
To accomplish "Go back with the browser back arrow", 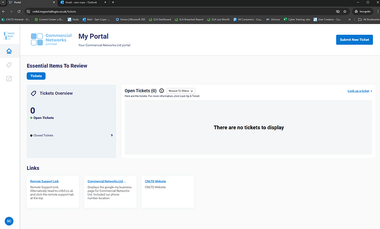I will 3,11.
